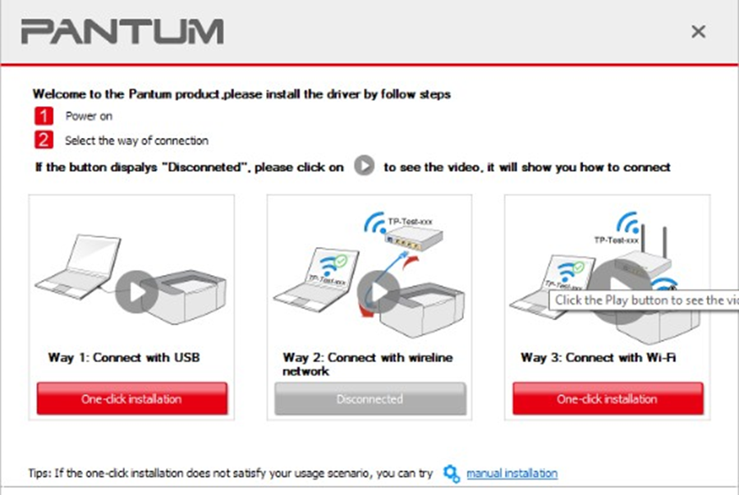
Task: Click the Pantum logo
Action: click(122, 31)
